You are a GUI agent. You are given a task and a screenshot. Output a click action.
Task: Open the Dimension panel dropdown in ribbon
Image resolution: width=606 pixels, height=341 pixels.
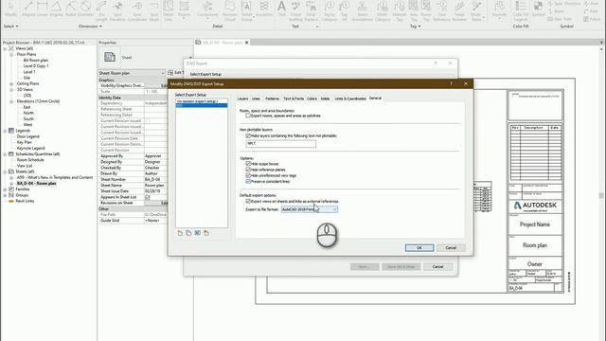click(x=90, y=27)
